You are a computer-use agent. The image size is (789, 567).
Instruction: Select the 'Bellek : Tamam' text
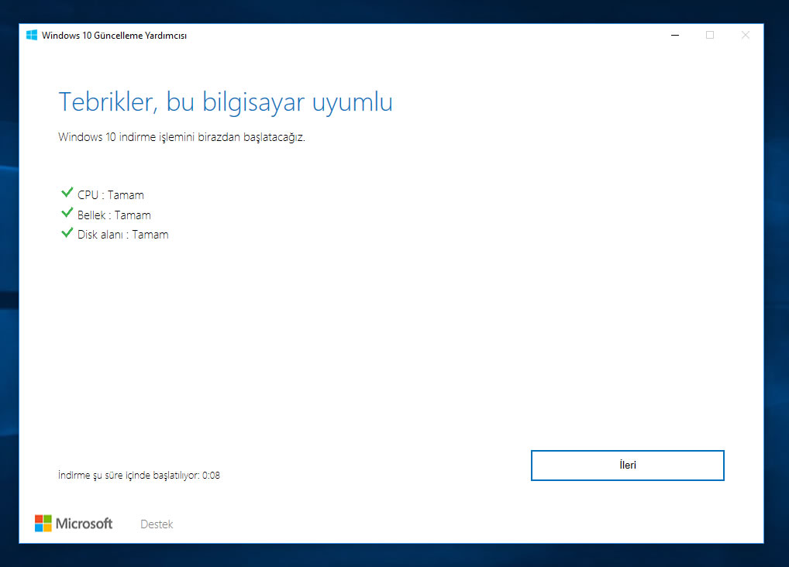coord(114,215)
